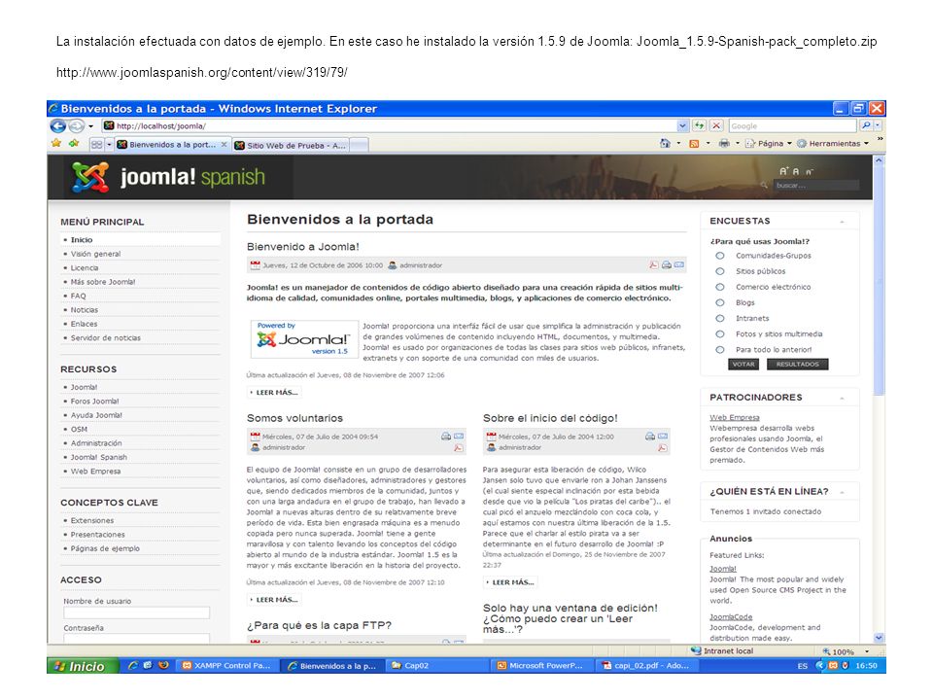Expand the print options dropdown arrow
The height and width of the screenshot is (700, 933).
click(x=738, y=144)
